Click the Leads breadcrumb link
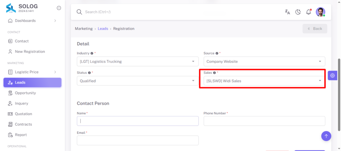341x151 pixels. (x=103, y=29)
